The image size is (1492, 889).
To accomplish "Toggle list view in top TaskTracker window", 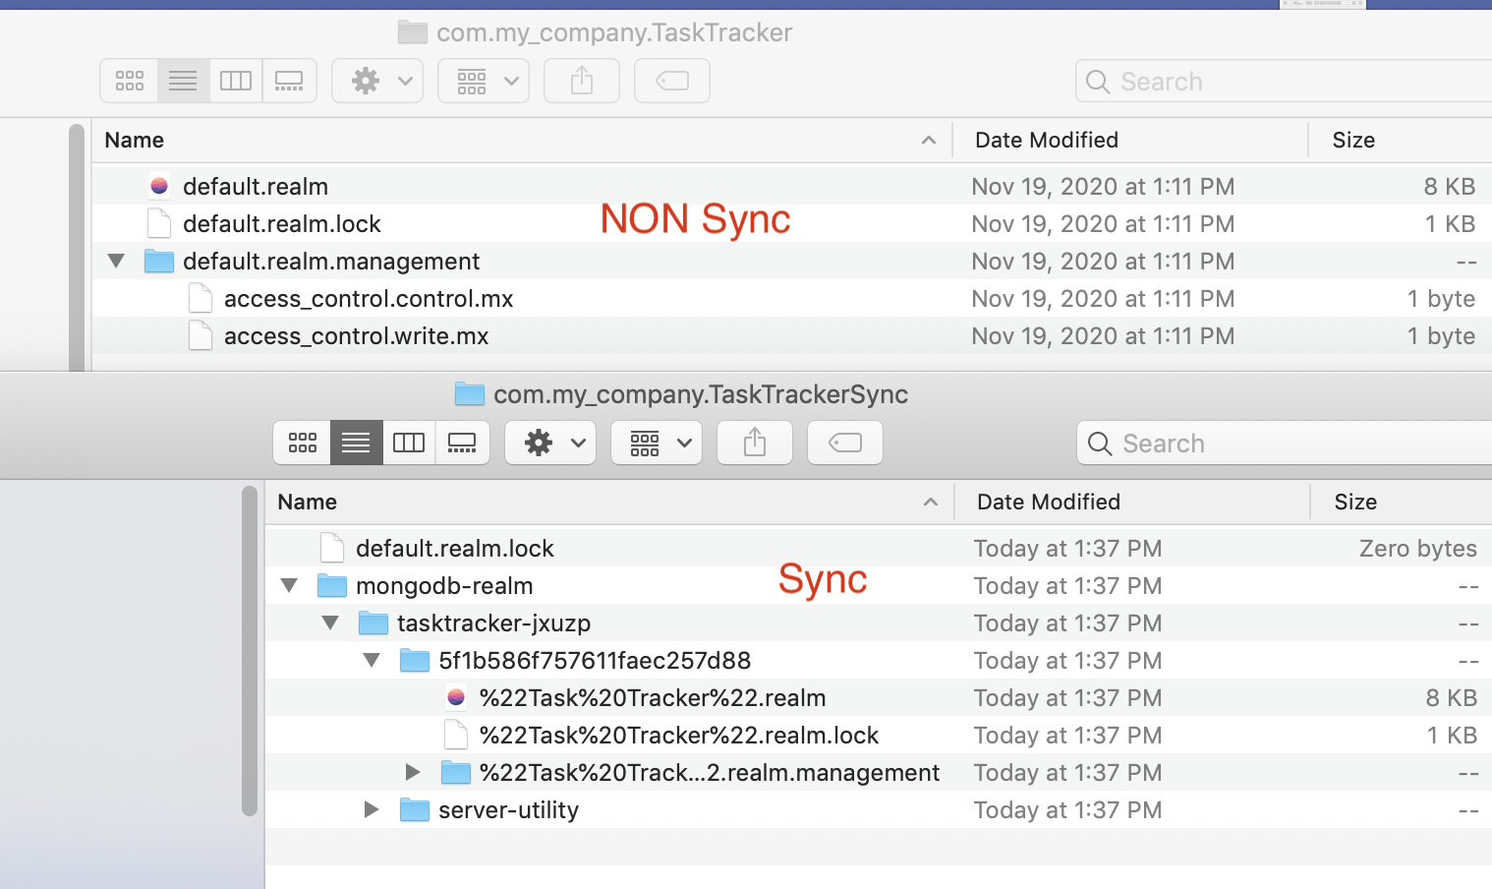I will tap(183, 81).
